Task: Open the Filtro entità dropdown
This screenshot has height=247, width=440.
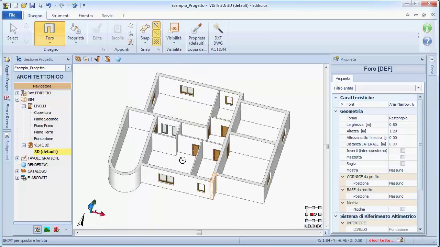Action: tap(418, 88)
